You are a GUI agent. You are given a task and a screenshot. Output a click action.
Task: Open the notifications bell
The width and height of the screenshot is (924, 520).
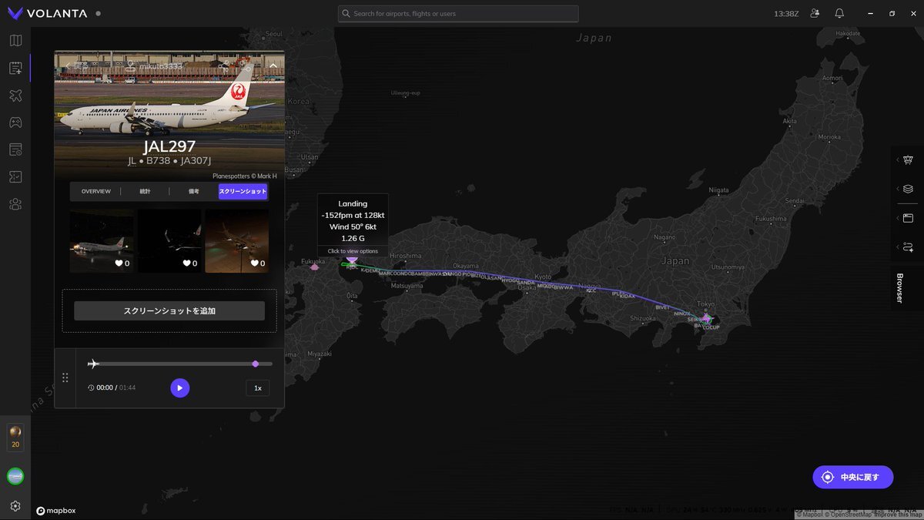[839, 14]
